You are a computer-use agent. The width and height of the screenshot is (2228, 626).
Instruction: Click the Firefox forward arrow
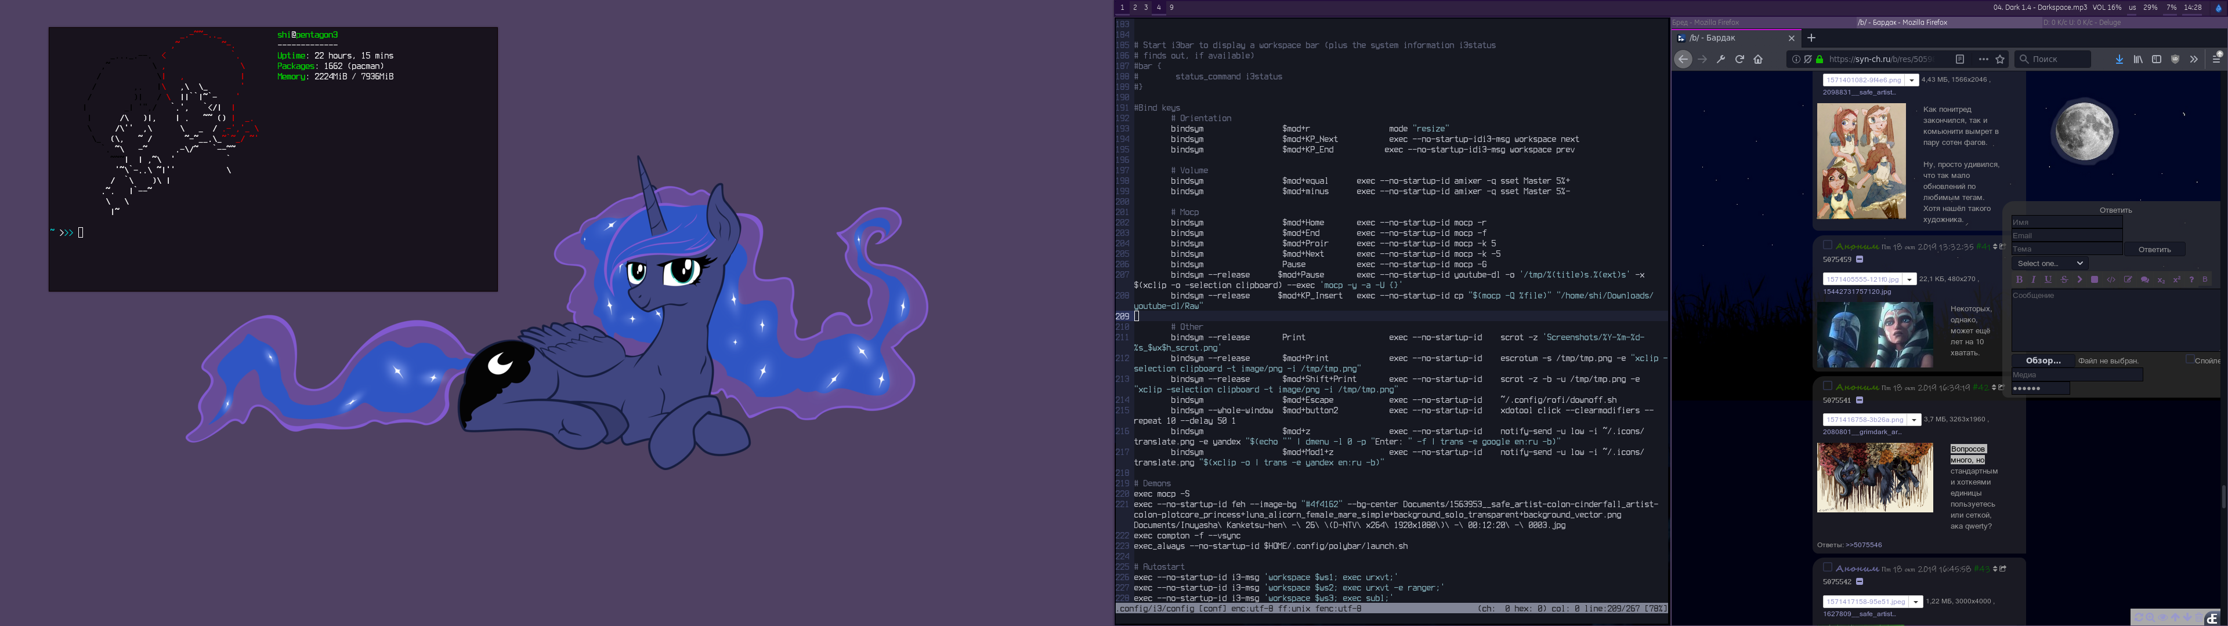click(x=1702, y=59)
